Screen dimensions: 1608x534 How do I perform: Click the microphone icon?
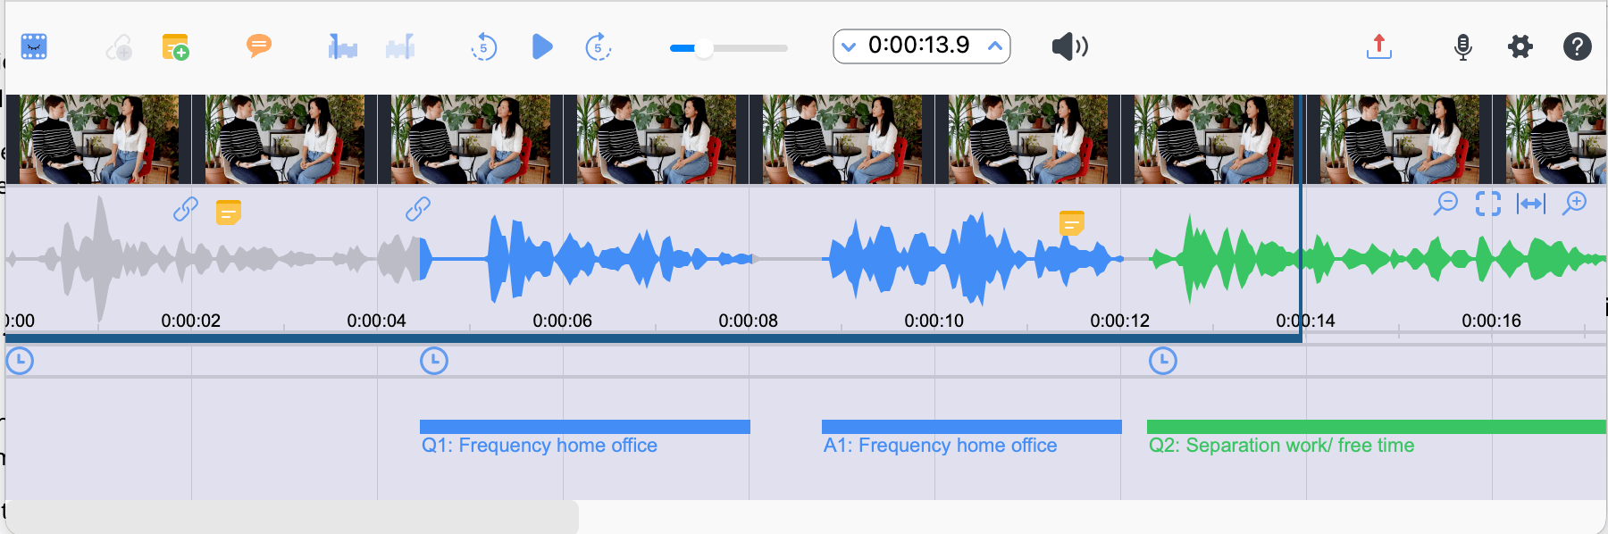(x=1463, y=46)
